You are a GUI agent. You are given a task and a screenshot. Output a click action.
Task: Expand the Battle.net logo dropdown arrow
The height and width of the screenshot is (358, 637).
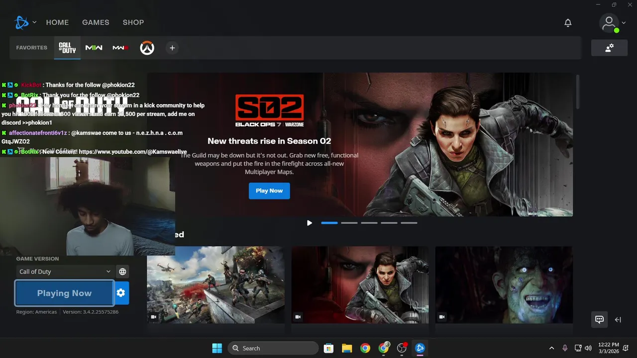34,22
